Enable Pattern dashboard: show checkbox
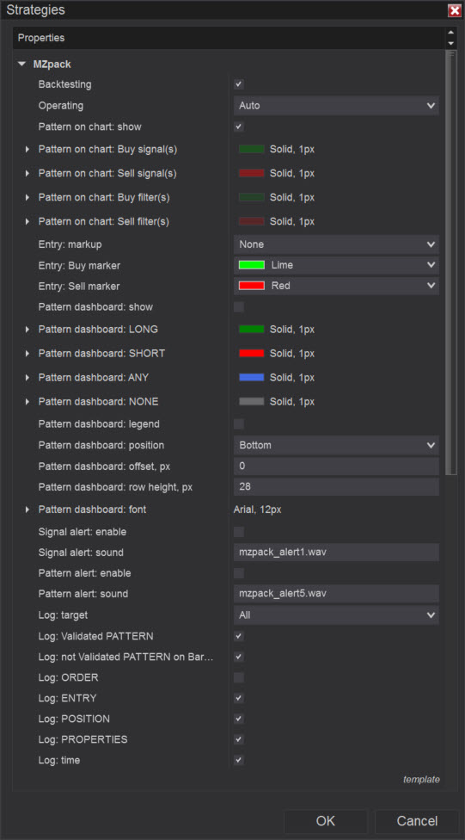The height and width of the screenshot is (840, 465). [239, 307]
